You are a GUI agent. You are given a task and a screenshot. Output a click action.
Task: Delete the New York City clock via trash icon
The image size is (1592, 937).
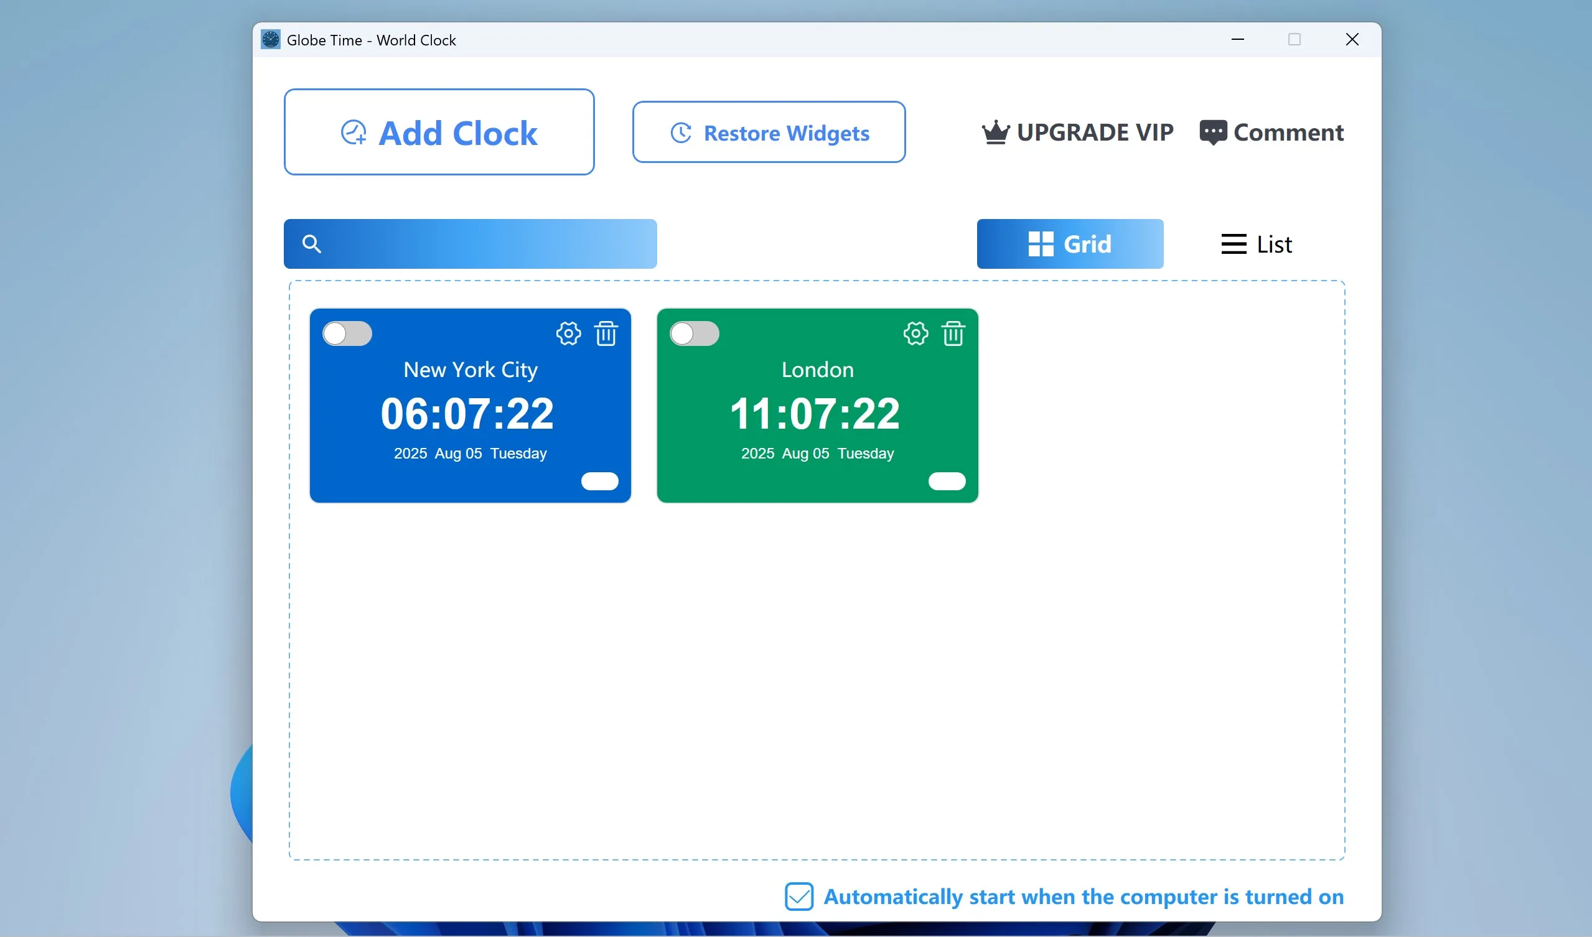tap(606, 333)
